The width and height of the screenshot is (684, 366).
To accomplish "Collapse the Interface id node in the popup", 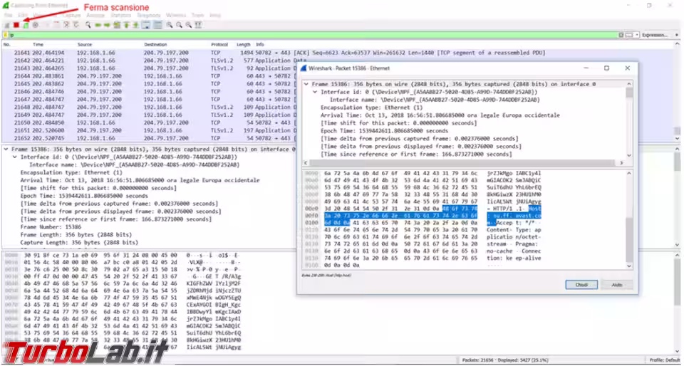I will [x=314, y=92].
